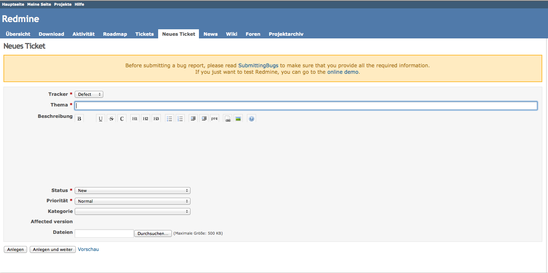Click Projekte in the top menu
Viewport: 548px width, 273px height.
tap(62, 4)
